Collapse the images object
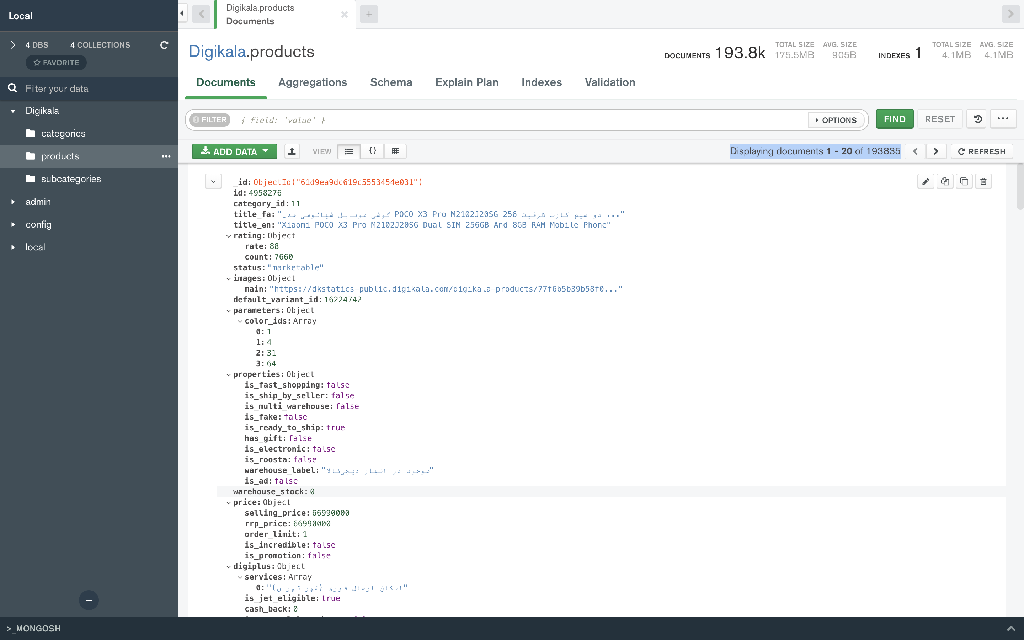1024x640 pixels. pos(229,279)
